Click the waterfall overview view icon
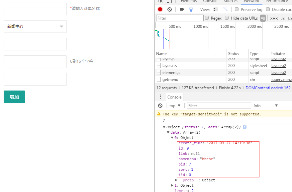Image resolution: width=292 pixels, height=192 pixels. [225, 9]
